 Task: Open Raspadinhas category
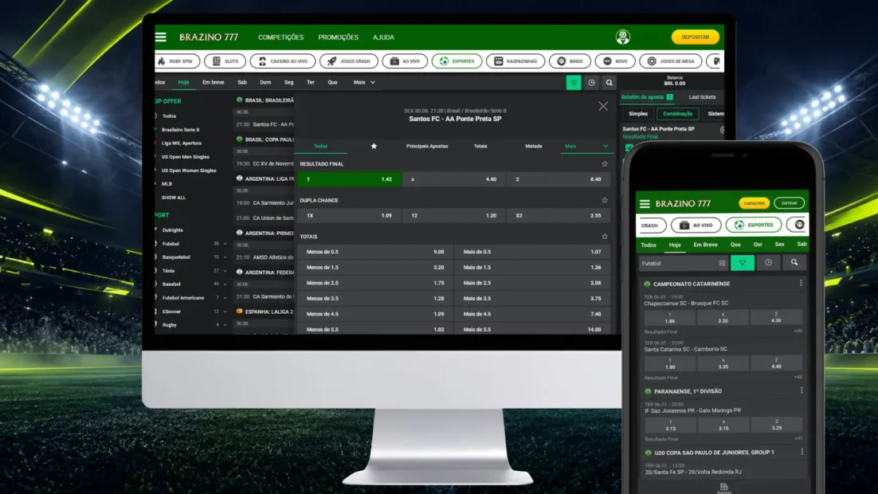(515, 61)
